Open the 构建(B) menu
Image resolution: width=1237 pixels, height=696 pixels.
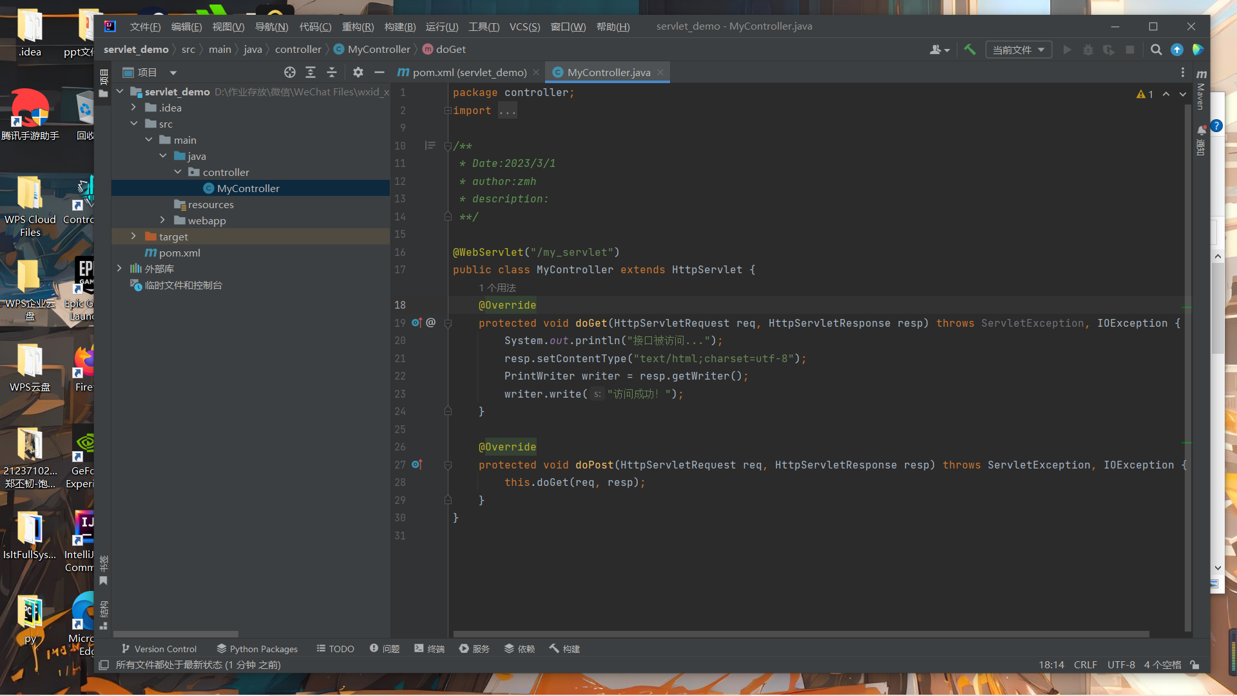pos(399,26)
